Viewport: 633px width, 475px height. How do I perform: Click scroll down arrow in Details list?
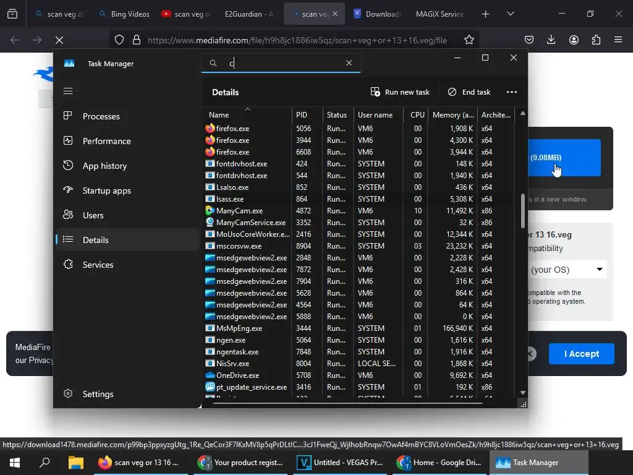click(x=523, y=393)
